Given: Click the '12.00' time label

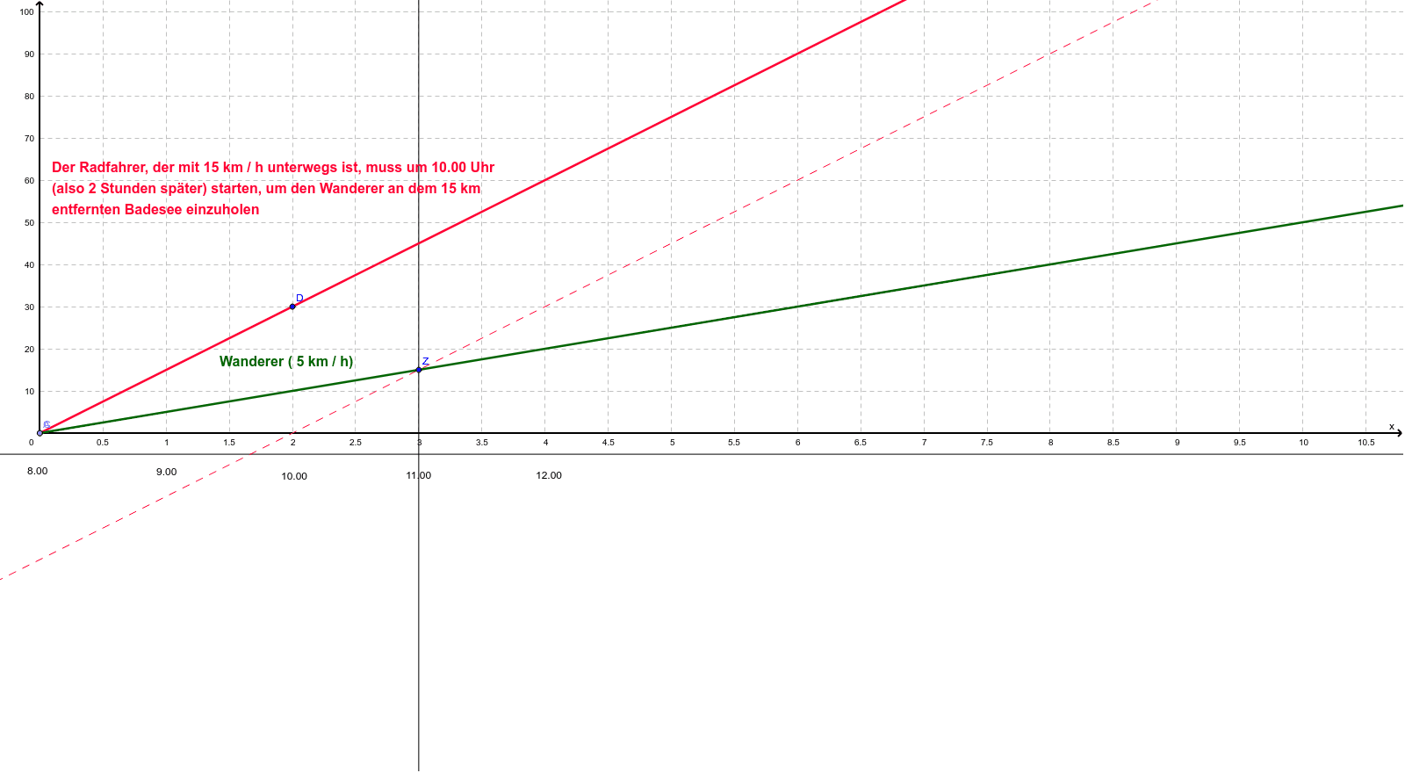Looking at the screenshot, I should [x=549, y=475].
